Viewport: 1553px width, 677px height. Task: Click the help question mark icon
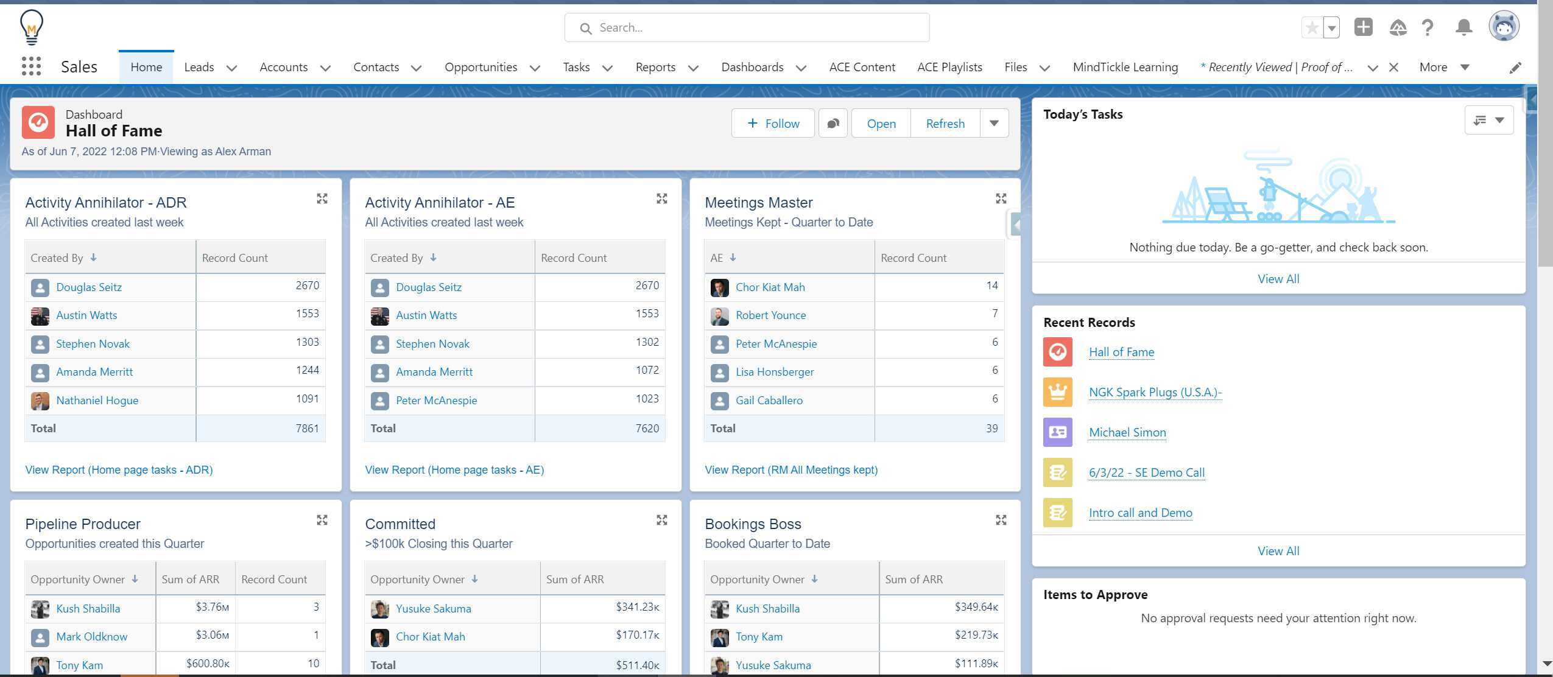(x=1427, y=27)
